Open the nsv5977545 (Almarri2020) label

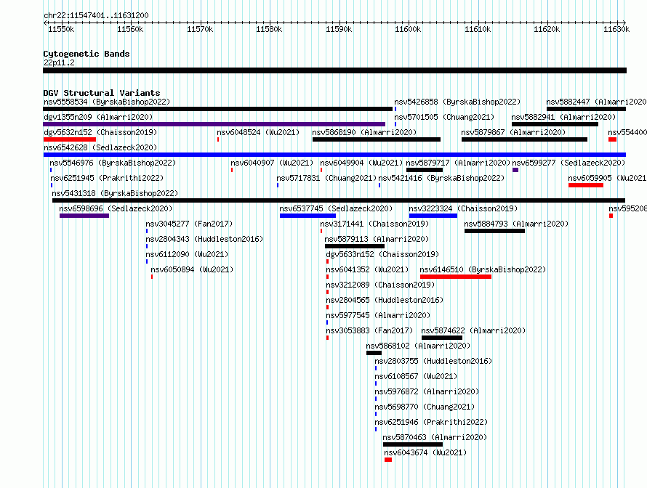[x=378, y=315]
